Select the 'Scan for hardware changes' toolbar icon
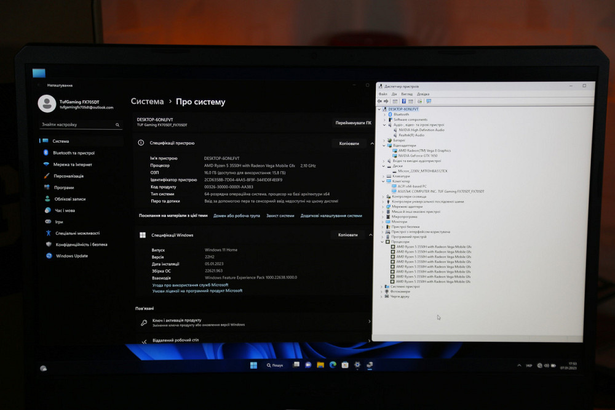615x410 pixels. tap(419, 100)
